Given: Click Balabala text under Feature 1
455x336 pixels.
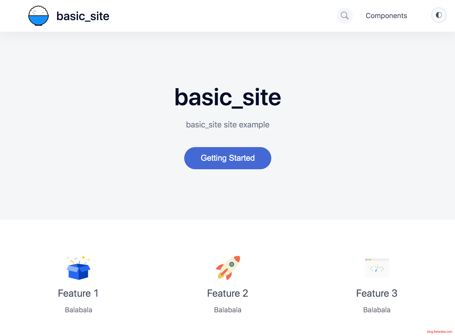Looking at the screenshot, I should coord(79,310).
